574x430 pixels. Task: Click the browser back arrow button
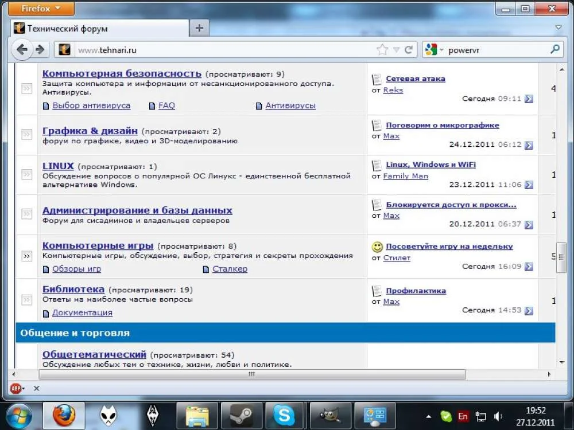click(x=22, y=50)
